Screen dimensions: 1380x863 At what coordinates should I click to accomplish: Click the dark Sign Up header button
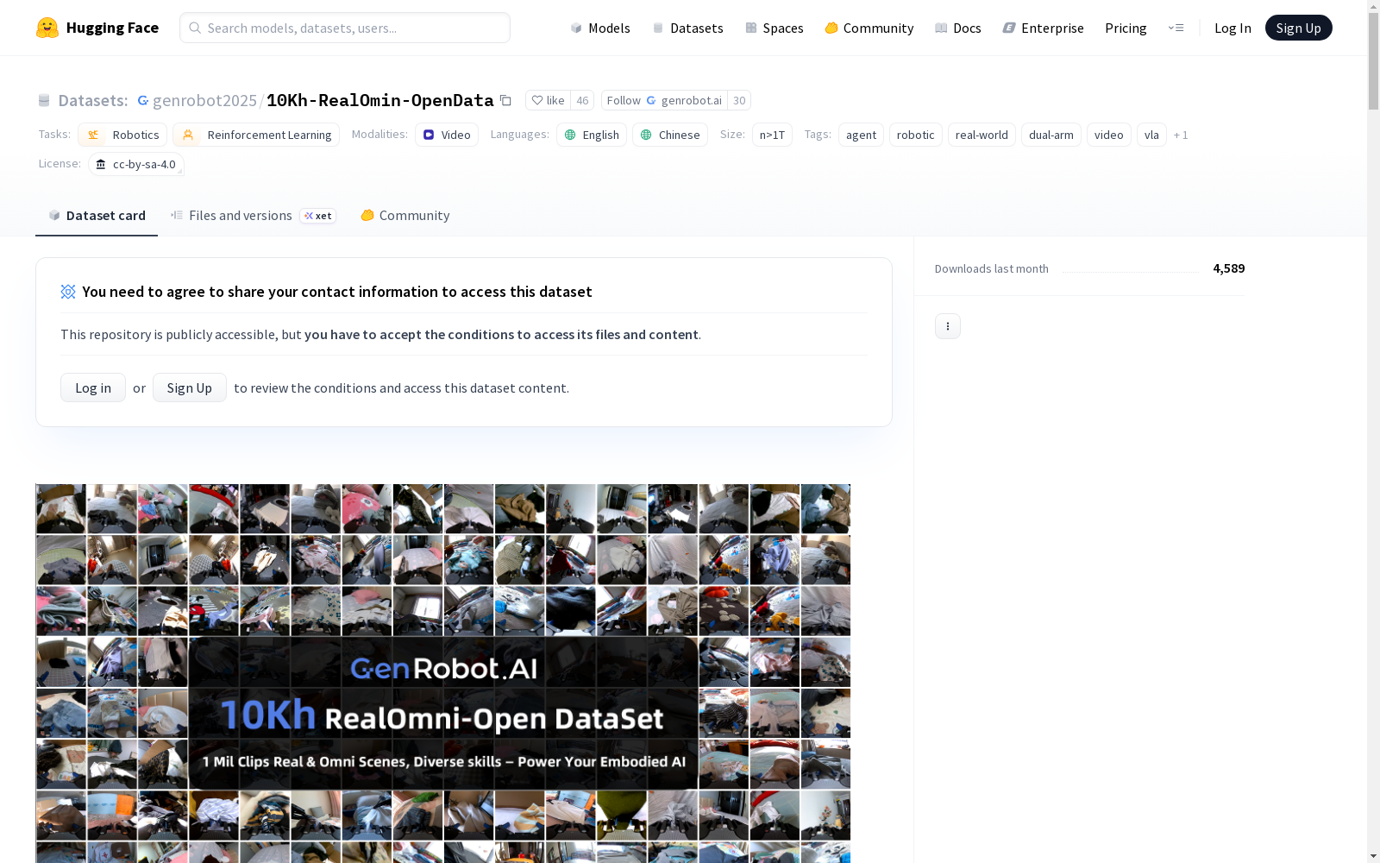(1298, 28)
